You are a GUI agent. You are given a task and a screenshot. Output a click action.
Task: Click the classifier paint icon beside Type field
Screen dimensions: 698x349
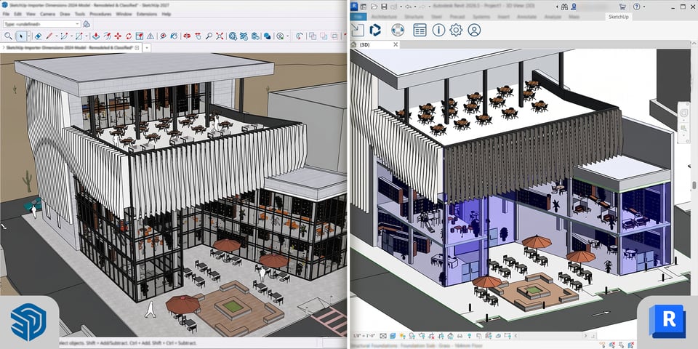point(87,24)
